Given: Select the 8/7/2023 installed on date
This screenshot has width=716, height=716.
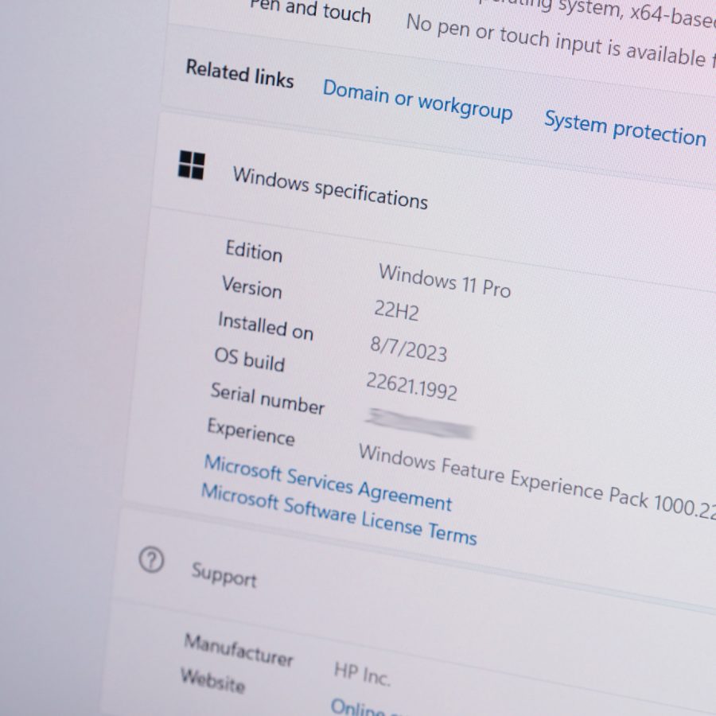Looking at the screenshot, I should click(408, 349).
